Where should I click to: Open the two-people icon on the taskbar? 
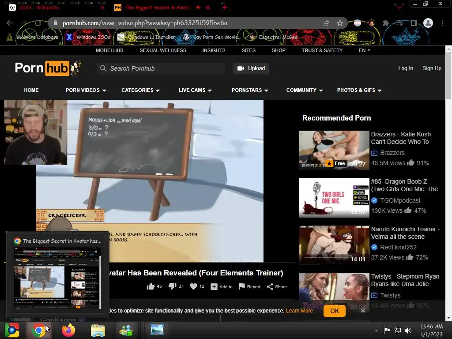[126, 330]
